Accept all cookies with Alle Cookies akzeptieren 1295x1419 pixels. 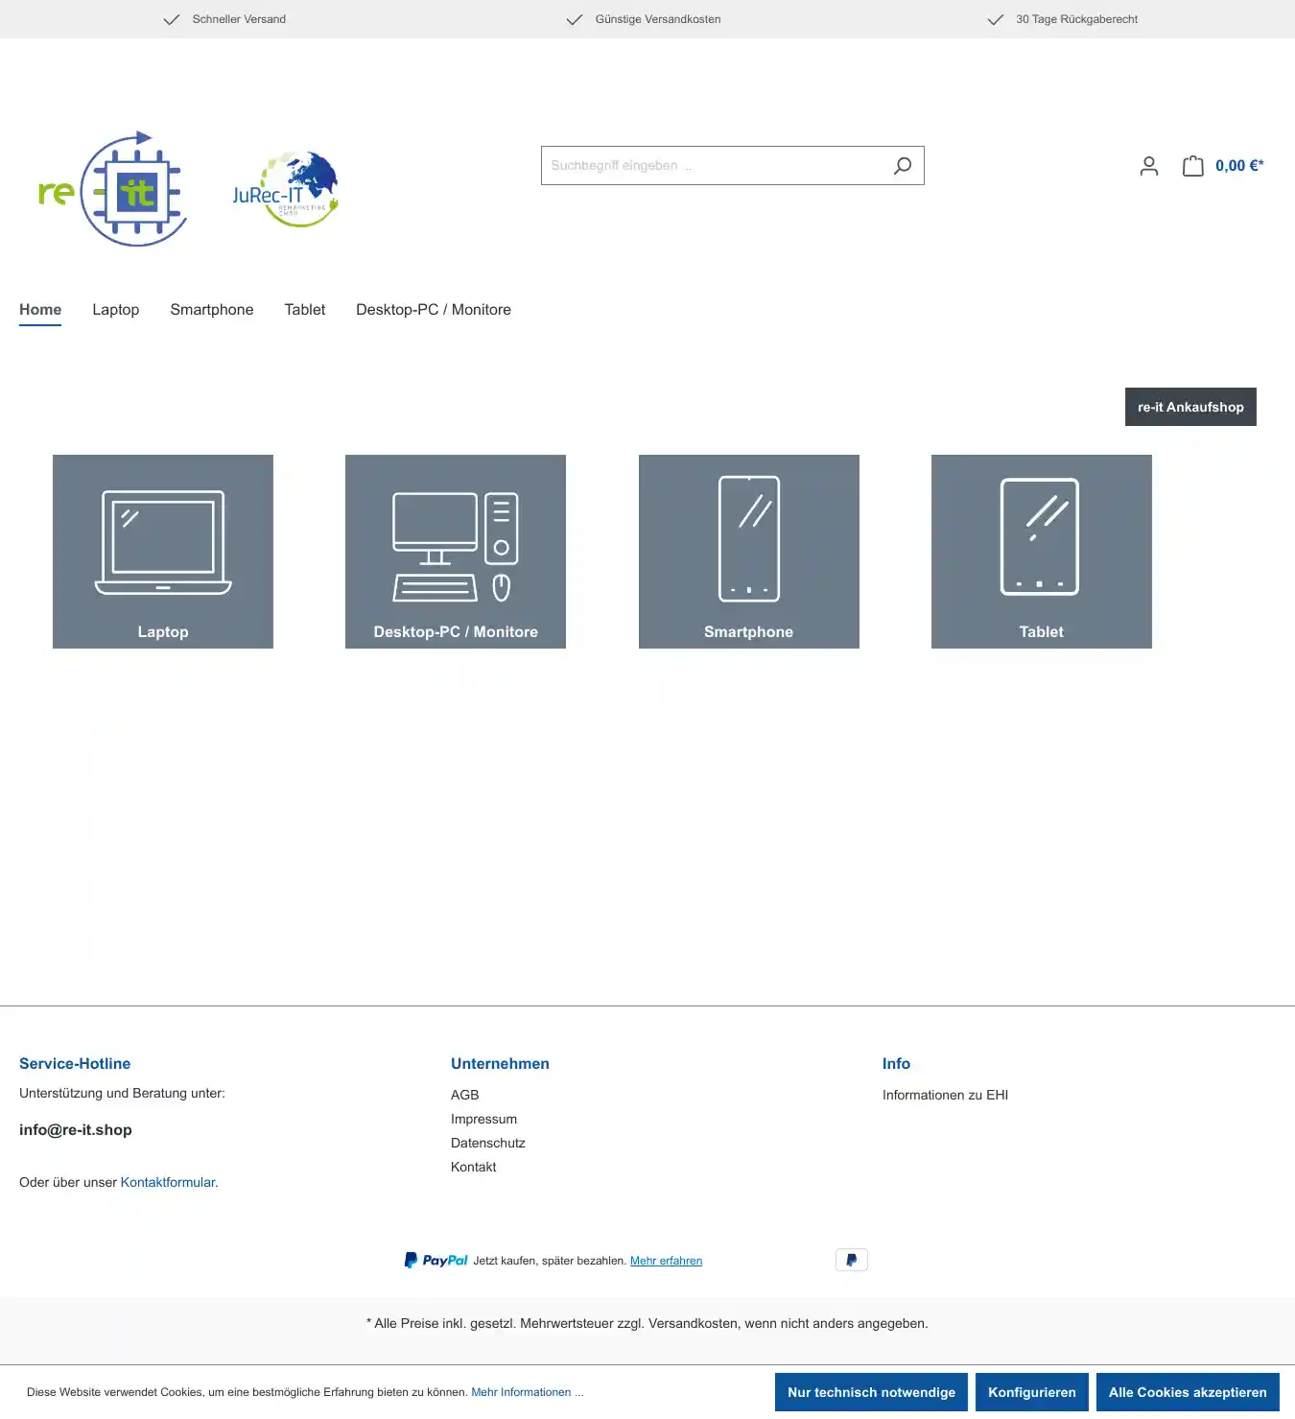pos(1188,1392)
